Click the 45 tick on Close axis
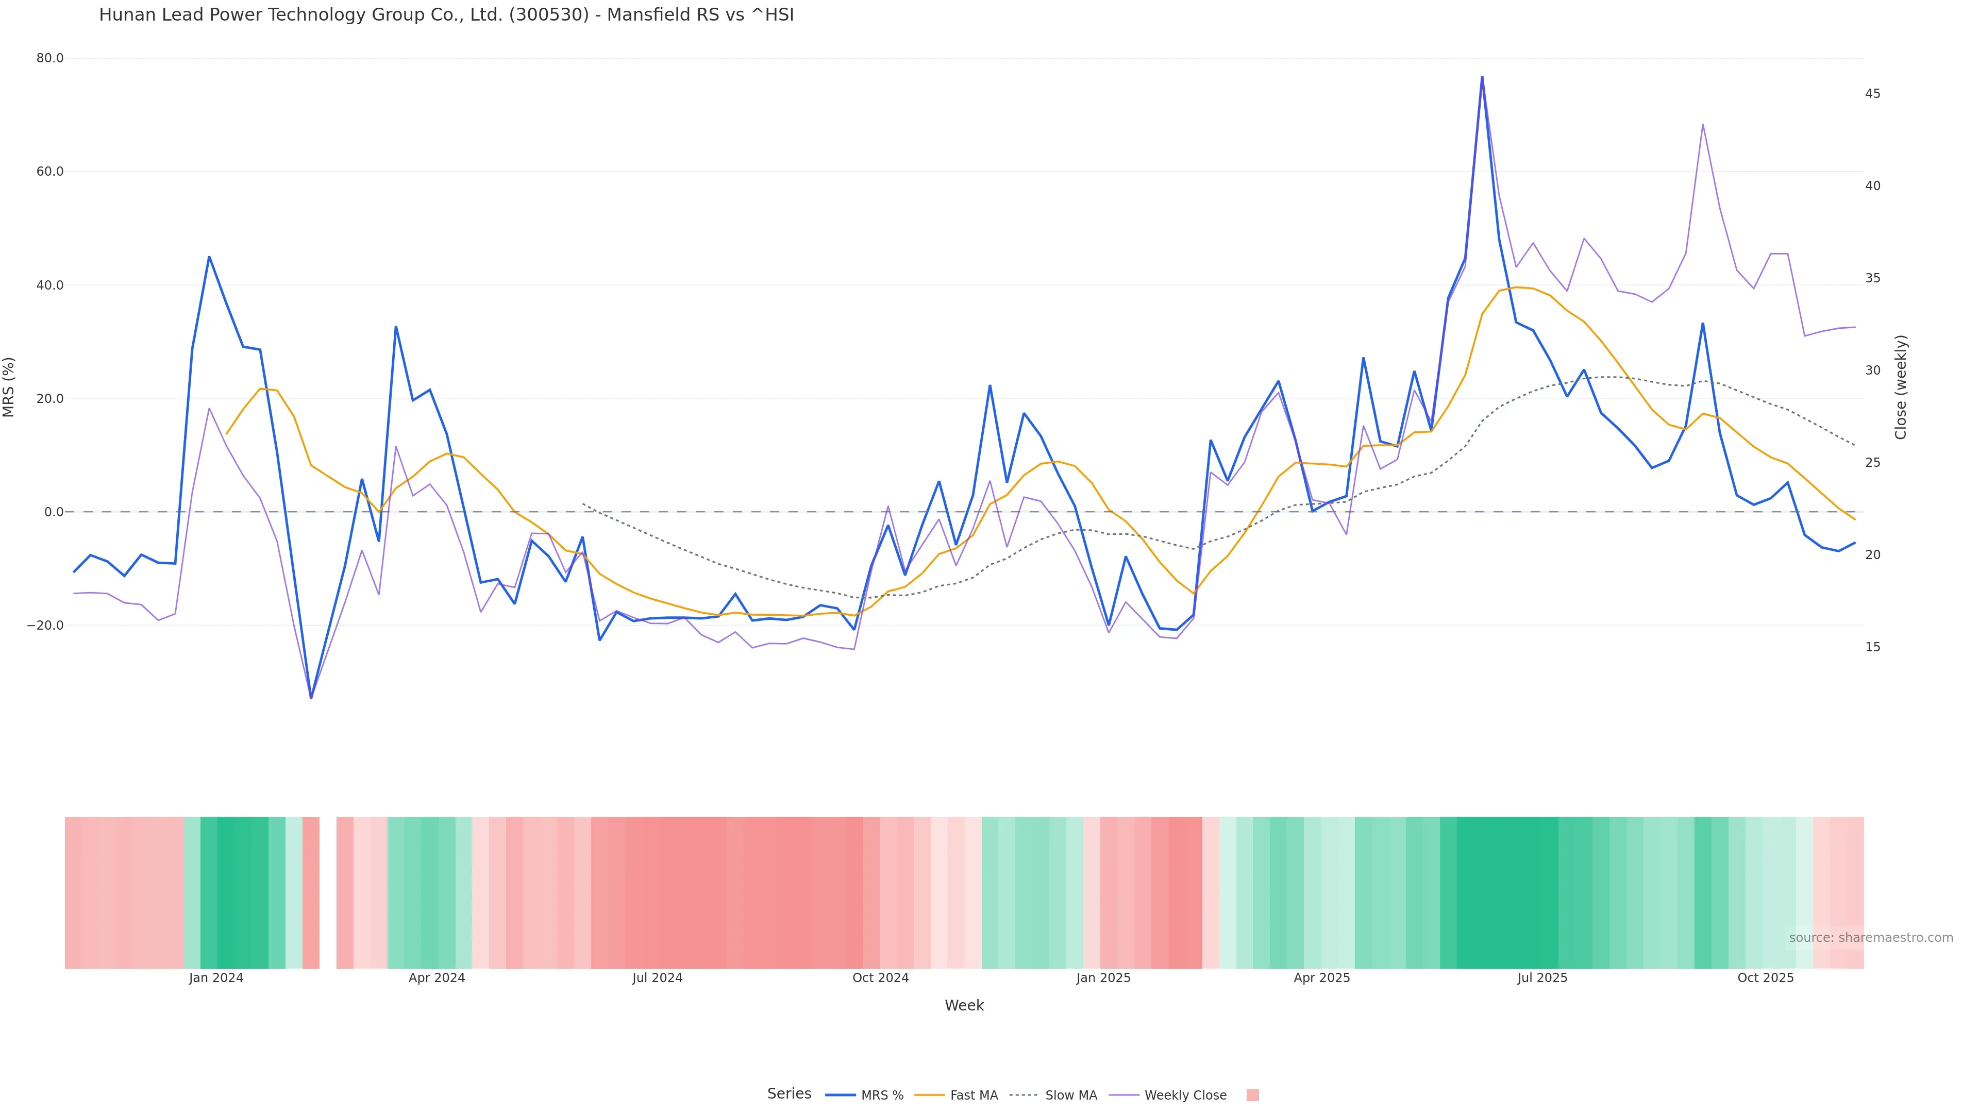 pos(1872,94)
